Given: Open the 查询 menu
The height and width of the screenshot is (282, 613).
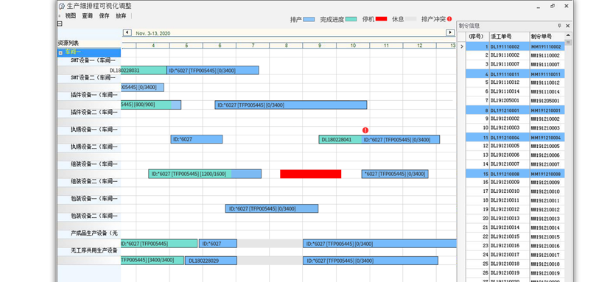Looking at the screenshot, I should 87,16.
